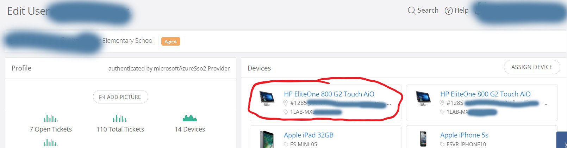Click the circled HP EliteOne computer thumbnail
The height and width of the screenshot is (148, 567).
(x=267, y=98)
